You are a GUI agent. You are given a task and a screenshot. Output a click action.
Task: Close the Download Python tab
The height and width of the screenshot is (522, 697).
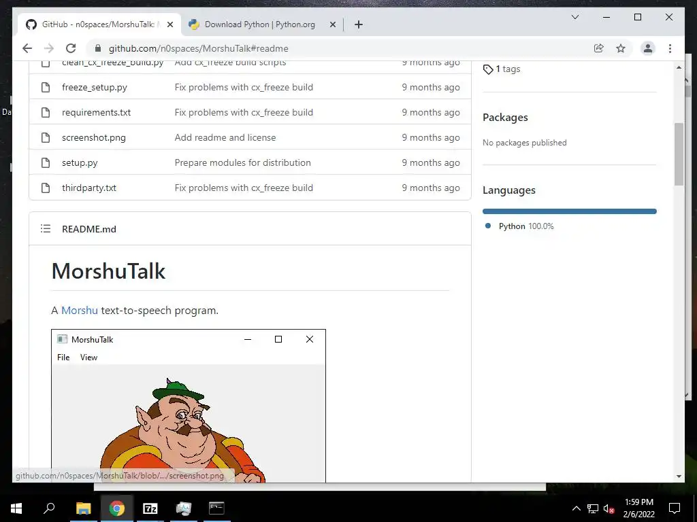(332, 24)
